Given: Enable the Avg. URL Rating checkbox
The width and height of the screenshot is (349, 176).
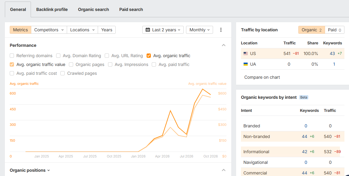Looking at the screenshot, I should pos(107,56).
